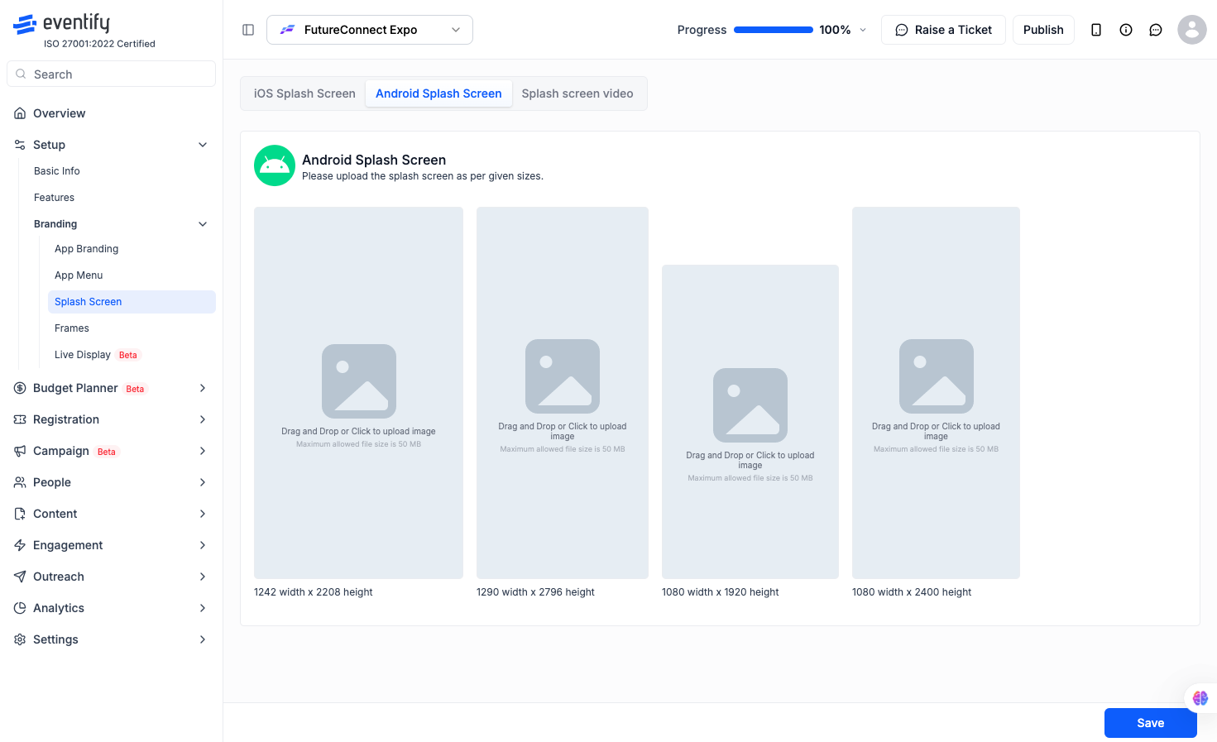The height and width of the screenshot is (742, 1217).
Task: Click the Campaign megaphone icon
Action: (x=20, y=451)
